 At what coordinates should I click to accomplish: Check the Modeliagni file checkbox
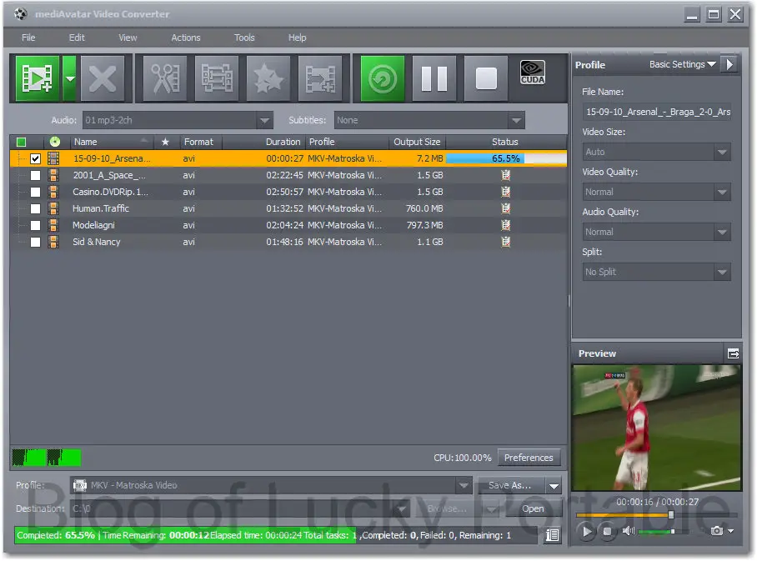[x=35, y=225]
